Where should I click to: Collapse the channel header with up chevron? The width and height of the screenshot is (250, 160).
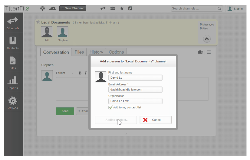click(207, 39)
